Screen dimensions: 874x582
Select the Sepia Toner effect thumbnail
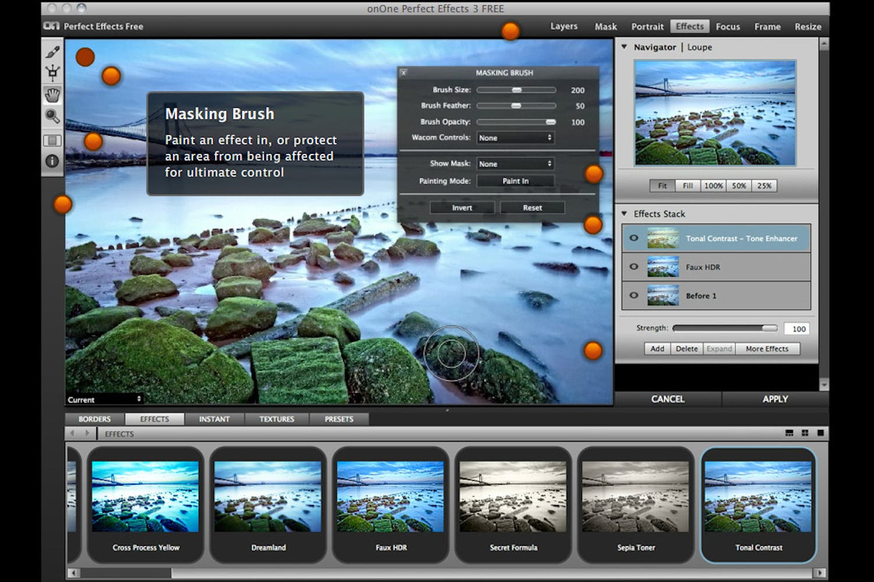[636, 504]
